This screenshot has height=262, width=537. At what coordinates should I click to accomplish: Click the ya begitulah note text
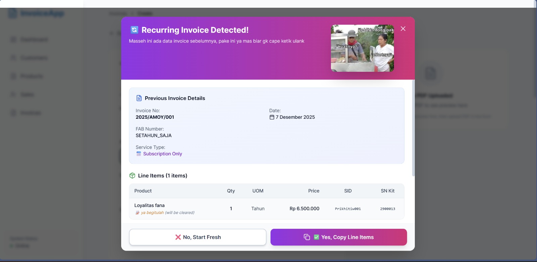coord(152,213)
